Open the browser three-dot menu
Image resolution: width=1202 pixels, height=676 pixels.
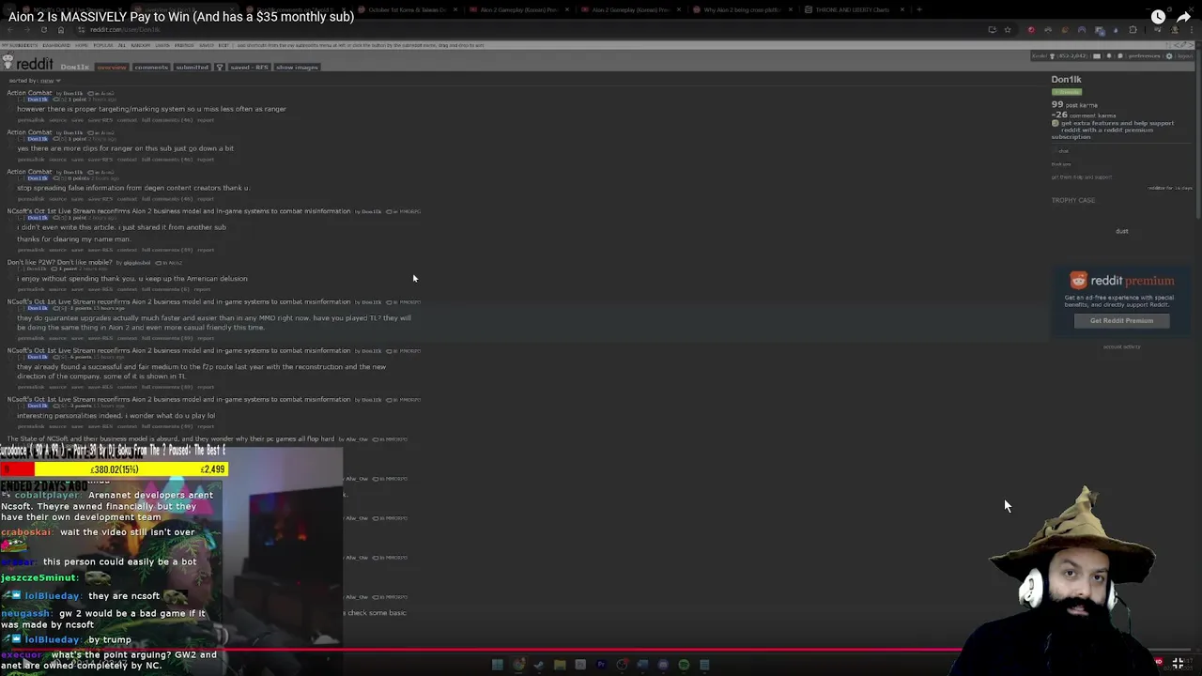point(1192,30)
